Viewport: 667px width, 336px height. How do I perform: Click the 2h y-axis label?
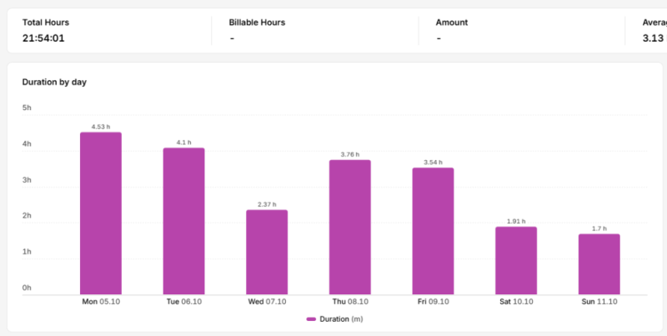(27, 216)
